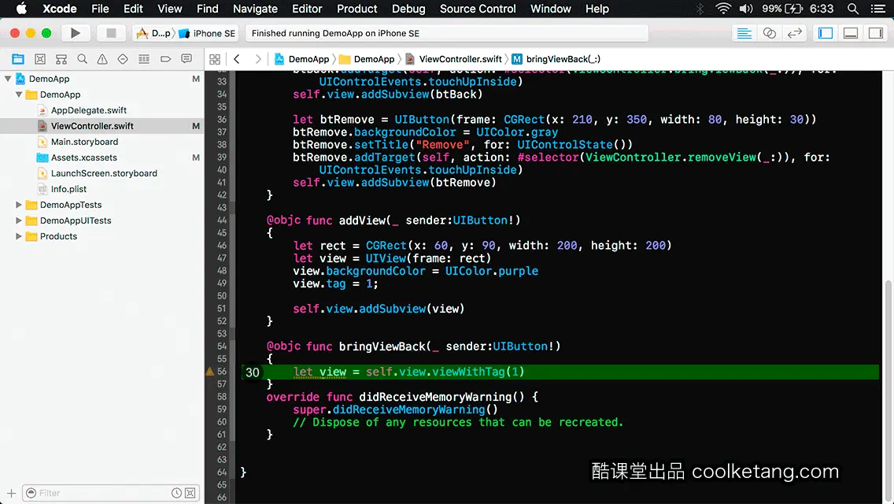Open Main.storyboard
Image resolution: width=894 pixels, height=504 pixels.
(84, 142)
